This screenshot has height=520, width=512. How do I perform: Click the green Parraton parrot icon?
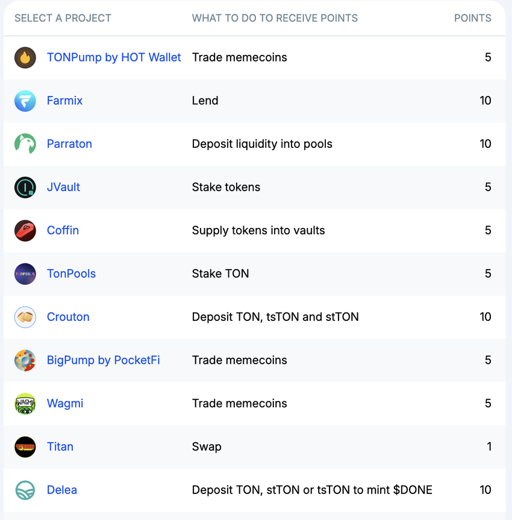click(25, 144)
